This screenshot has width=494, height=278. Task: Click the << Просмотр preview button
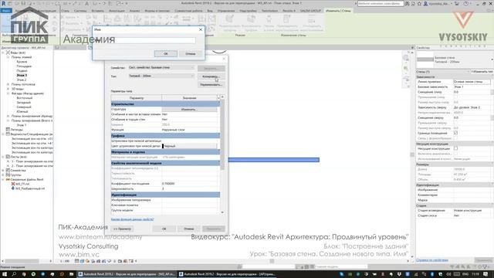point(122,229)
